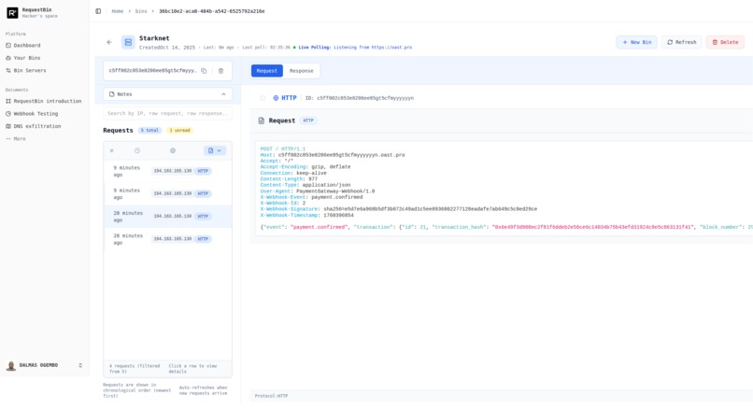Refresh the bin requests
Image resolution: width=753 pixels, height=410 pixels.
(681, 42)
